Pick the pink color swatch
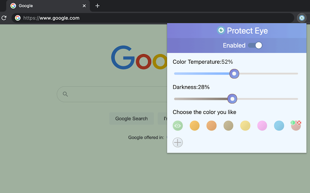The height and width of the screenshot is (193, 310). coord(262,125)
